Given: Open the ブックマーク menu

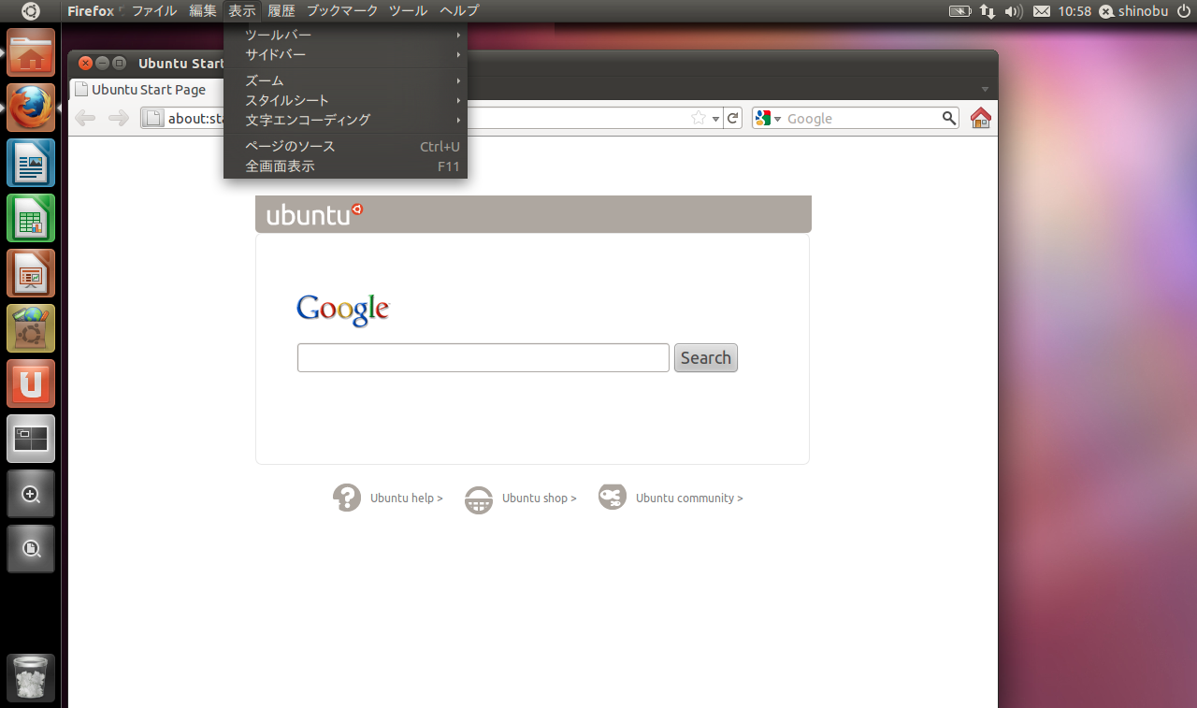Looking at the screenshot, I should pyautogui.click(x=342, y=11).
